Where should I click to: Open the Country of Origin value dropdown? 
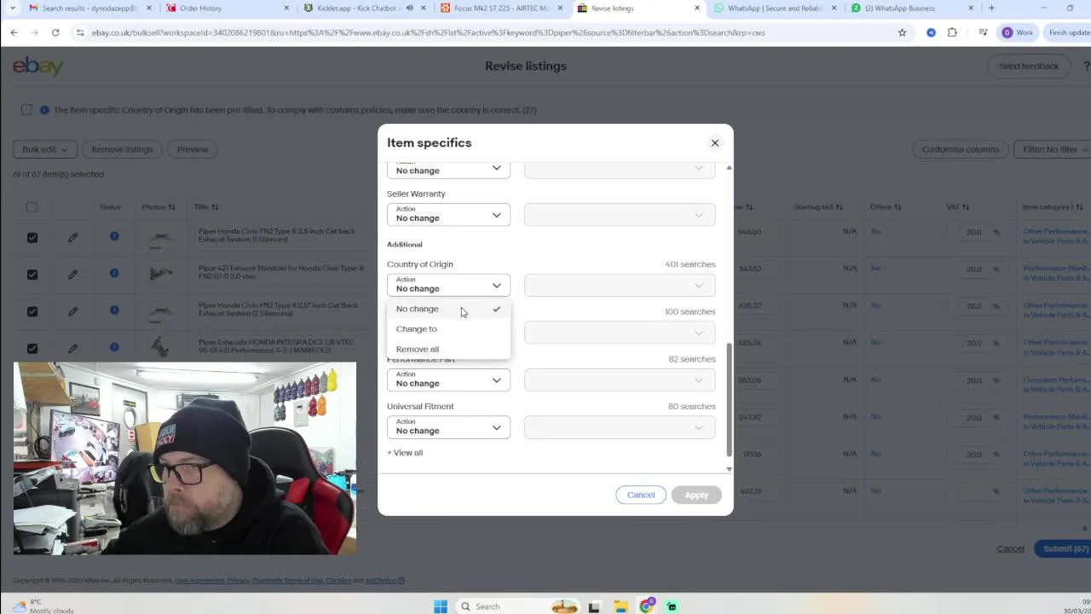tap(620, 285)
